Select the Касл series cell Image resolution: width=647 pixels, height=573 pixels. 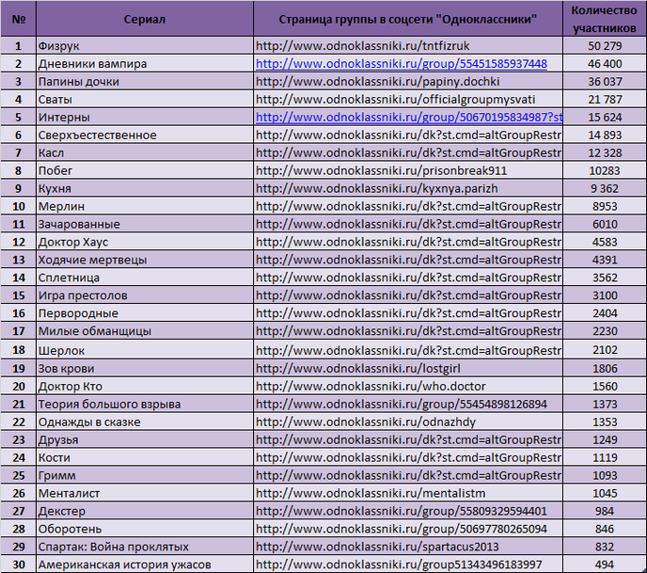[145, 152]
